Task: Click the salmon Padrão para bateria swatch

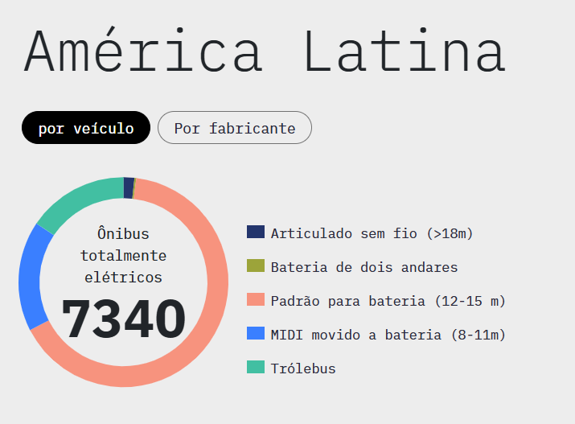Action: pos(256,300)
